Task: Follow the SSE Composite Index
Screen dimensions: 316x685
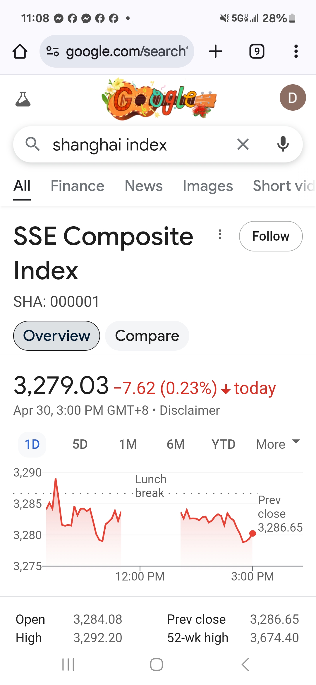Action: point(271,236)
